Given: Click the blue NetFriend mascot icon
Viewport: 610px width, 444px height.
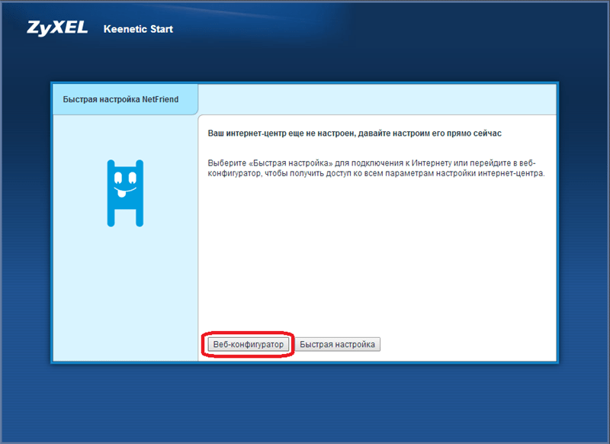Looking at the screenshot, I should point(125,193).
